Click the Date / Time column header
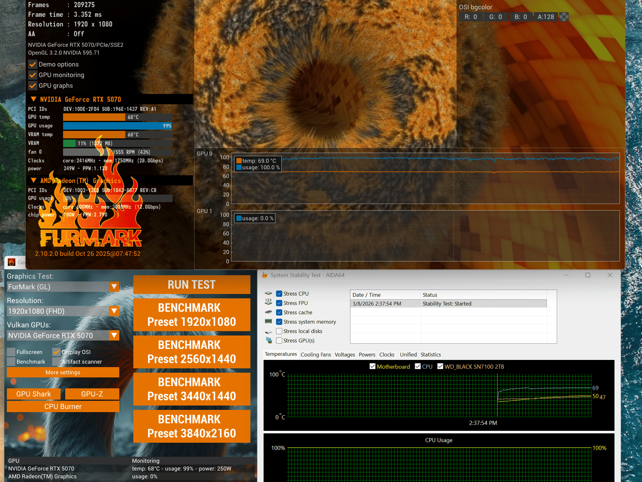This screenshot has height=482, width=642. [386, 295]
